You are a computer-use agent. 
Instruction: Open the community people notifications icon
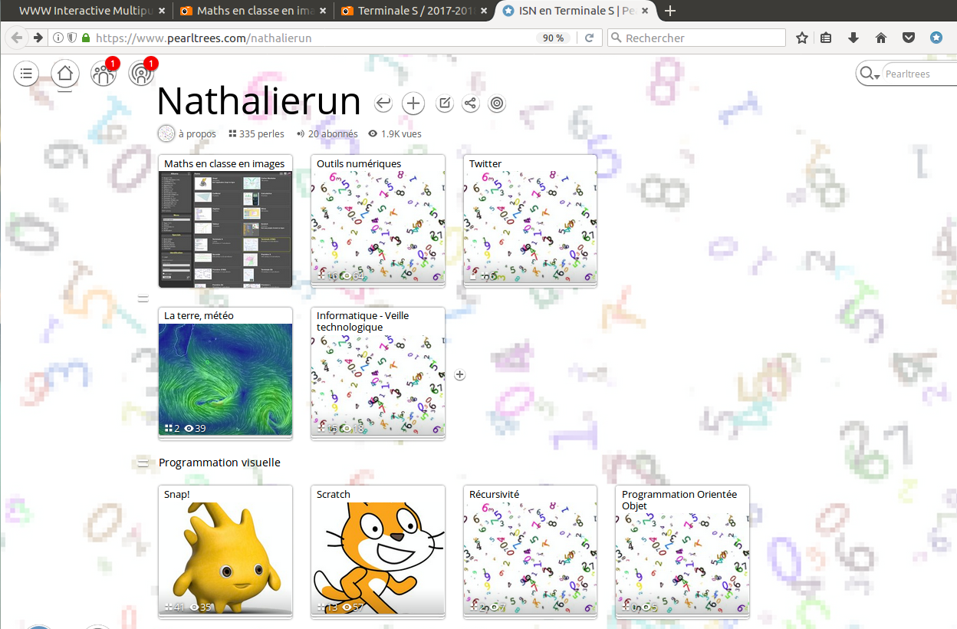coord(103,74)
